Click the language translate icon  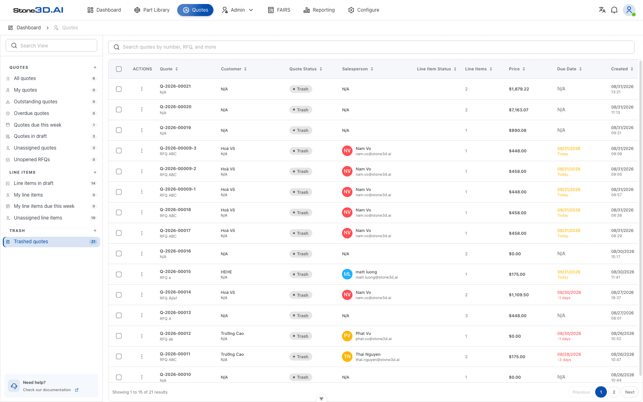click(602, 10)
